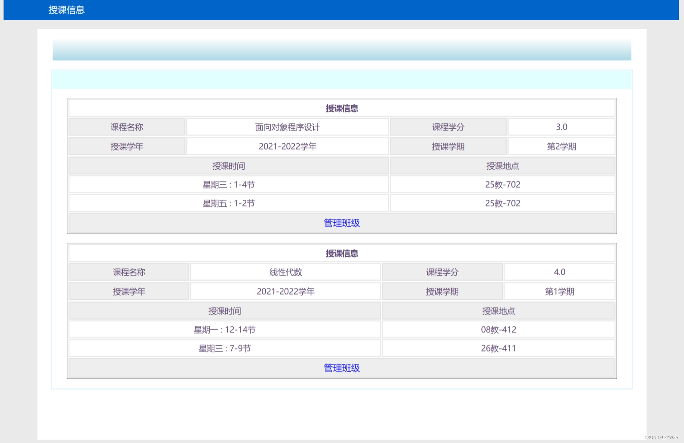Click the 授课信息 title in the blue header bar
The height and width of the screenshot is (443, 684).
(66, 10)
